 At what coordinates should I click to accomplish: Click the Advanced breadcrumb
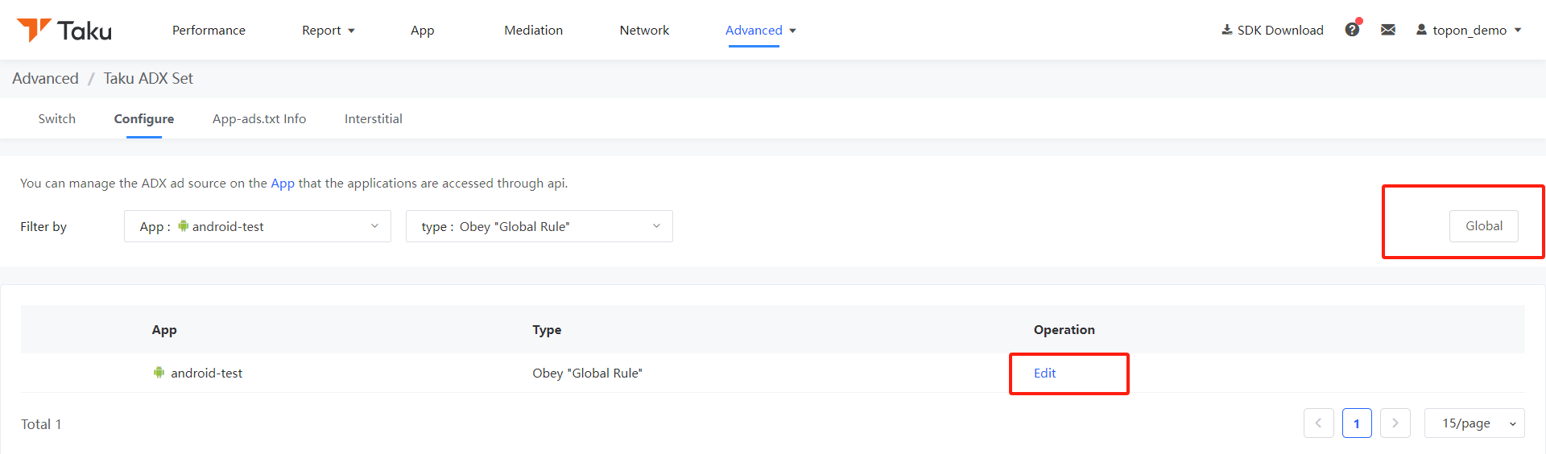pos(45,78)
